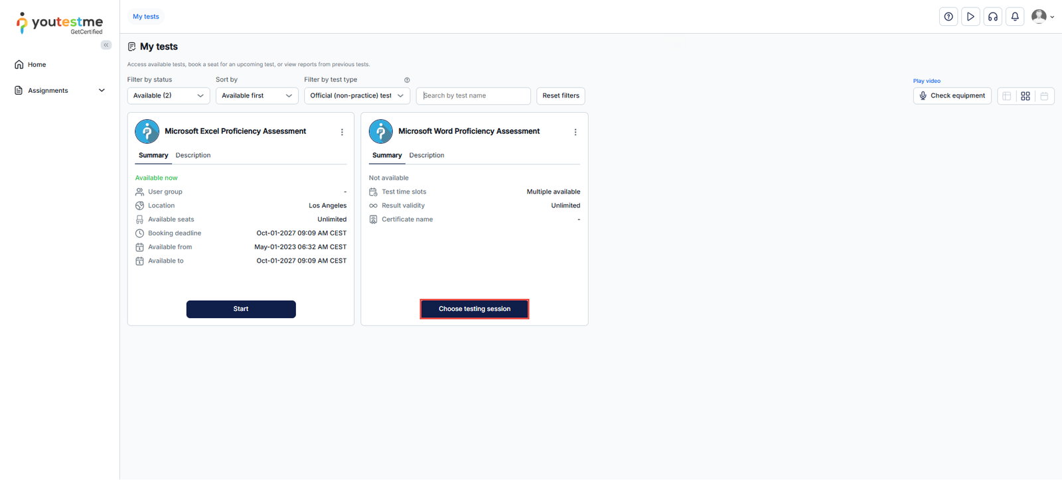Click the Microsoft Excel Proficiency Assessment title
1062x480 pixels.
click(x=236, y=131)
